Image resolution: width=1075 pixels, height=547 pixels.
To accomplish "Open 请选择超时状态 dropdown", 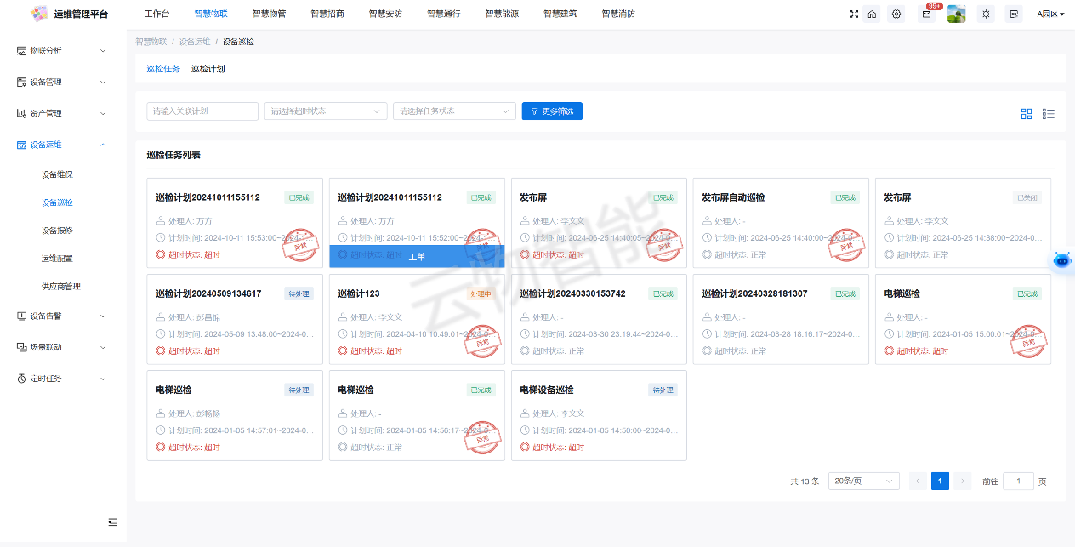I will click(x=326, y=111).
